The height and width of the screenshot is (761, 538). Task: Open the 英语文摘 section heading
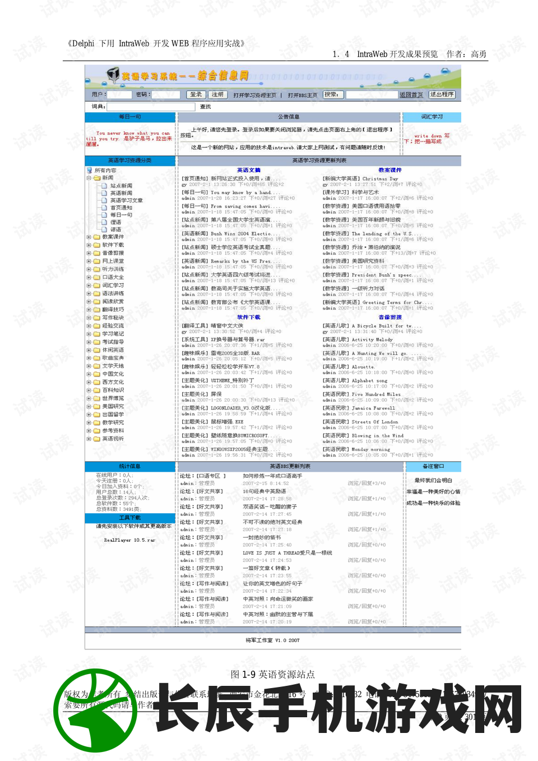(x=248, y=170)
